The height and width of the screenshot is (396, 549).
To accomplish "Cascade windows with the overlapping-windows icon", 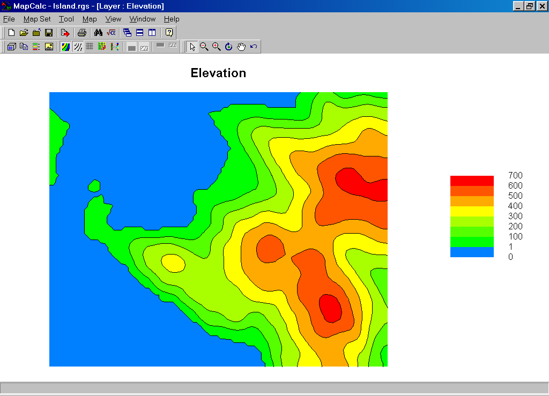I will click(x=127, y=33).
